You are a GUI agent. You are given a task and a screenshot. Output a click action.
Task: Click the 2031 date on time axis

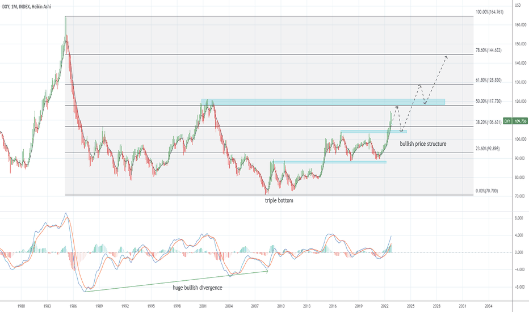(463, 306)
